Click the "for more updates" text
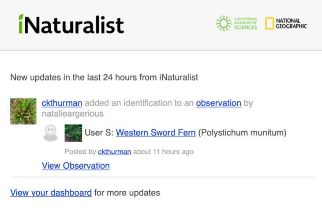The height and width of the screenshot is (216, 322). [x=127, y=193]
